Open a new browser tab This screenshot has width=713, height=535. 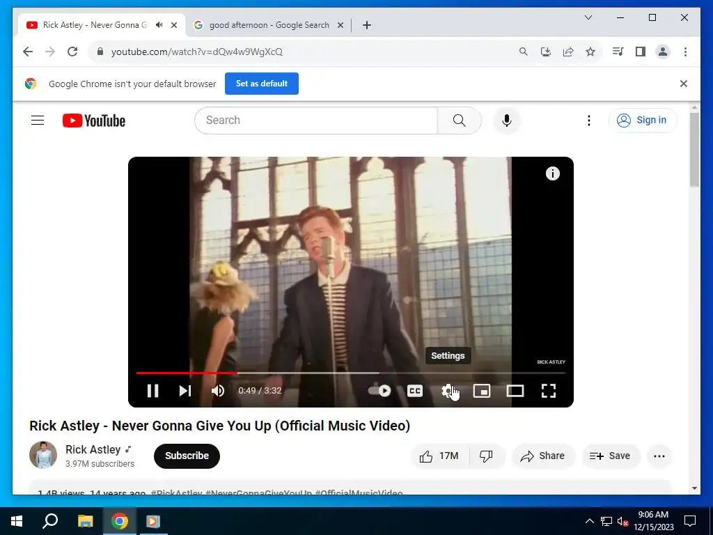(367, 25)
